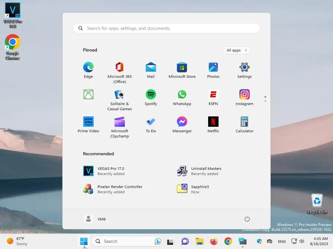Open the To Do app
Image resolution: width=333 pixels, height=249 pixels.
pyautogui.click(x=151, y=125)
